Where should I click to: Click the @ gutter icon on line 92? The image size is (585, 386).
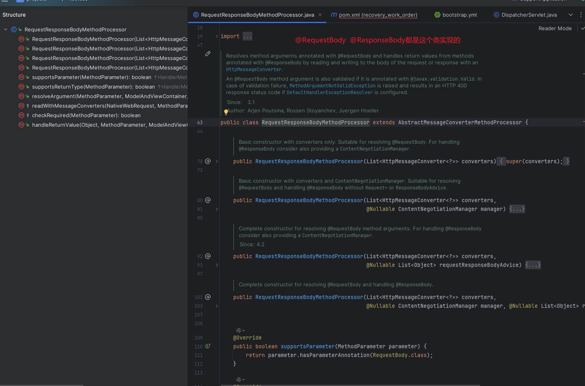[208, 256]
